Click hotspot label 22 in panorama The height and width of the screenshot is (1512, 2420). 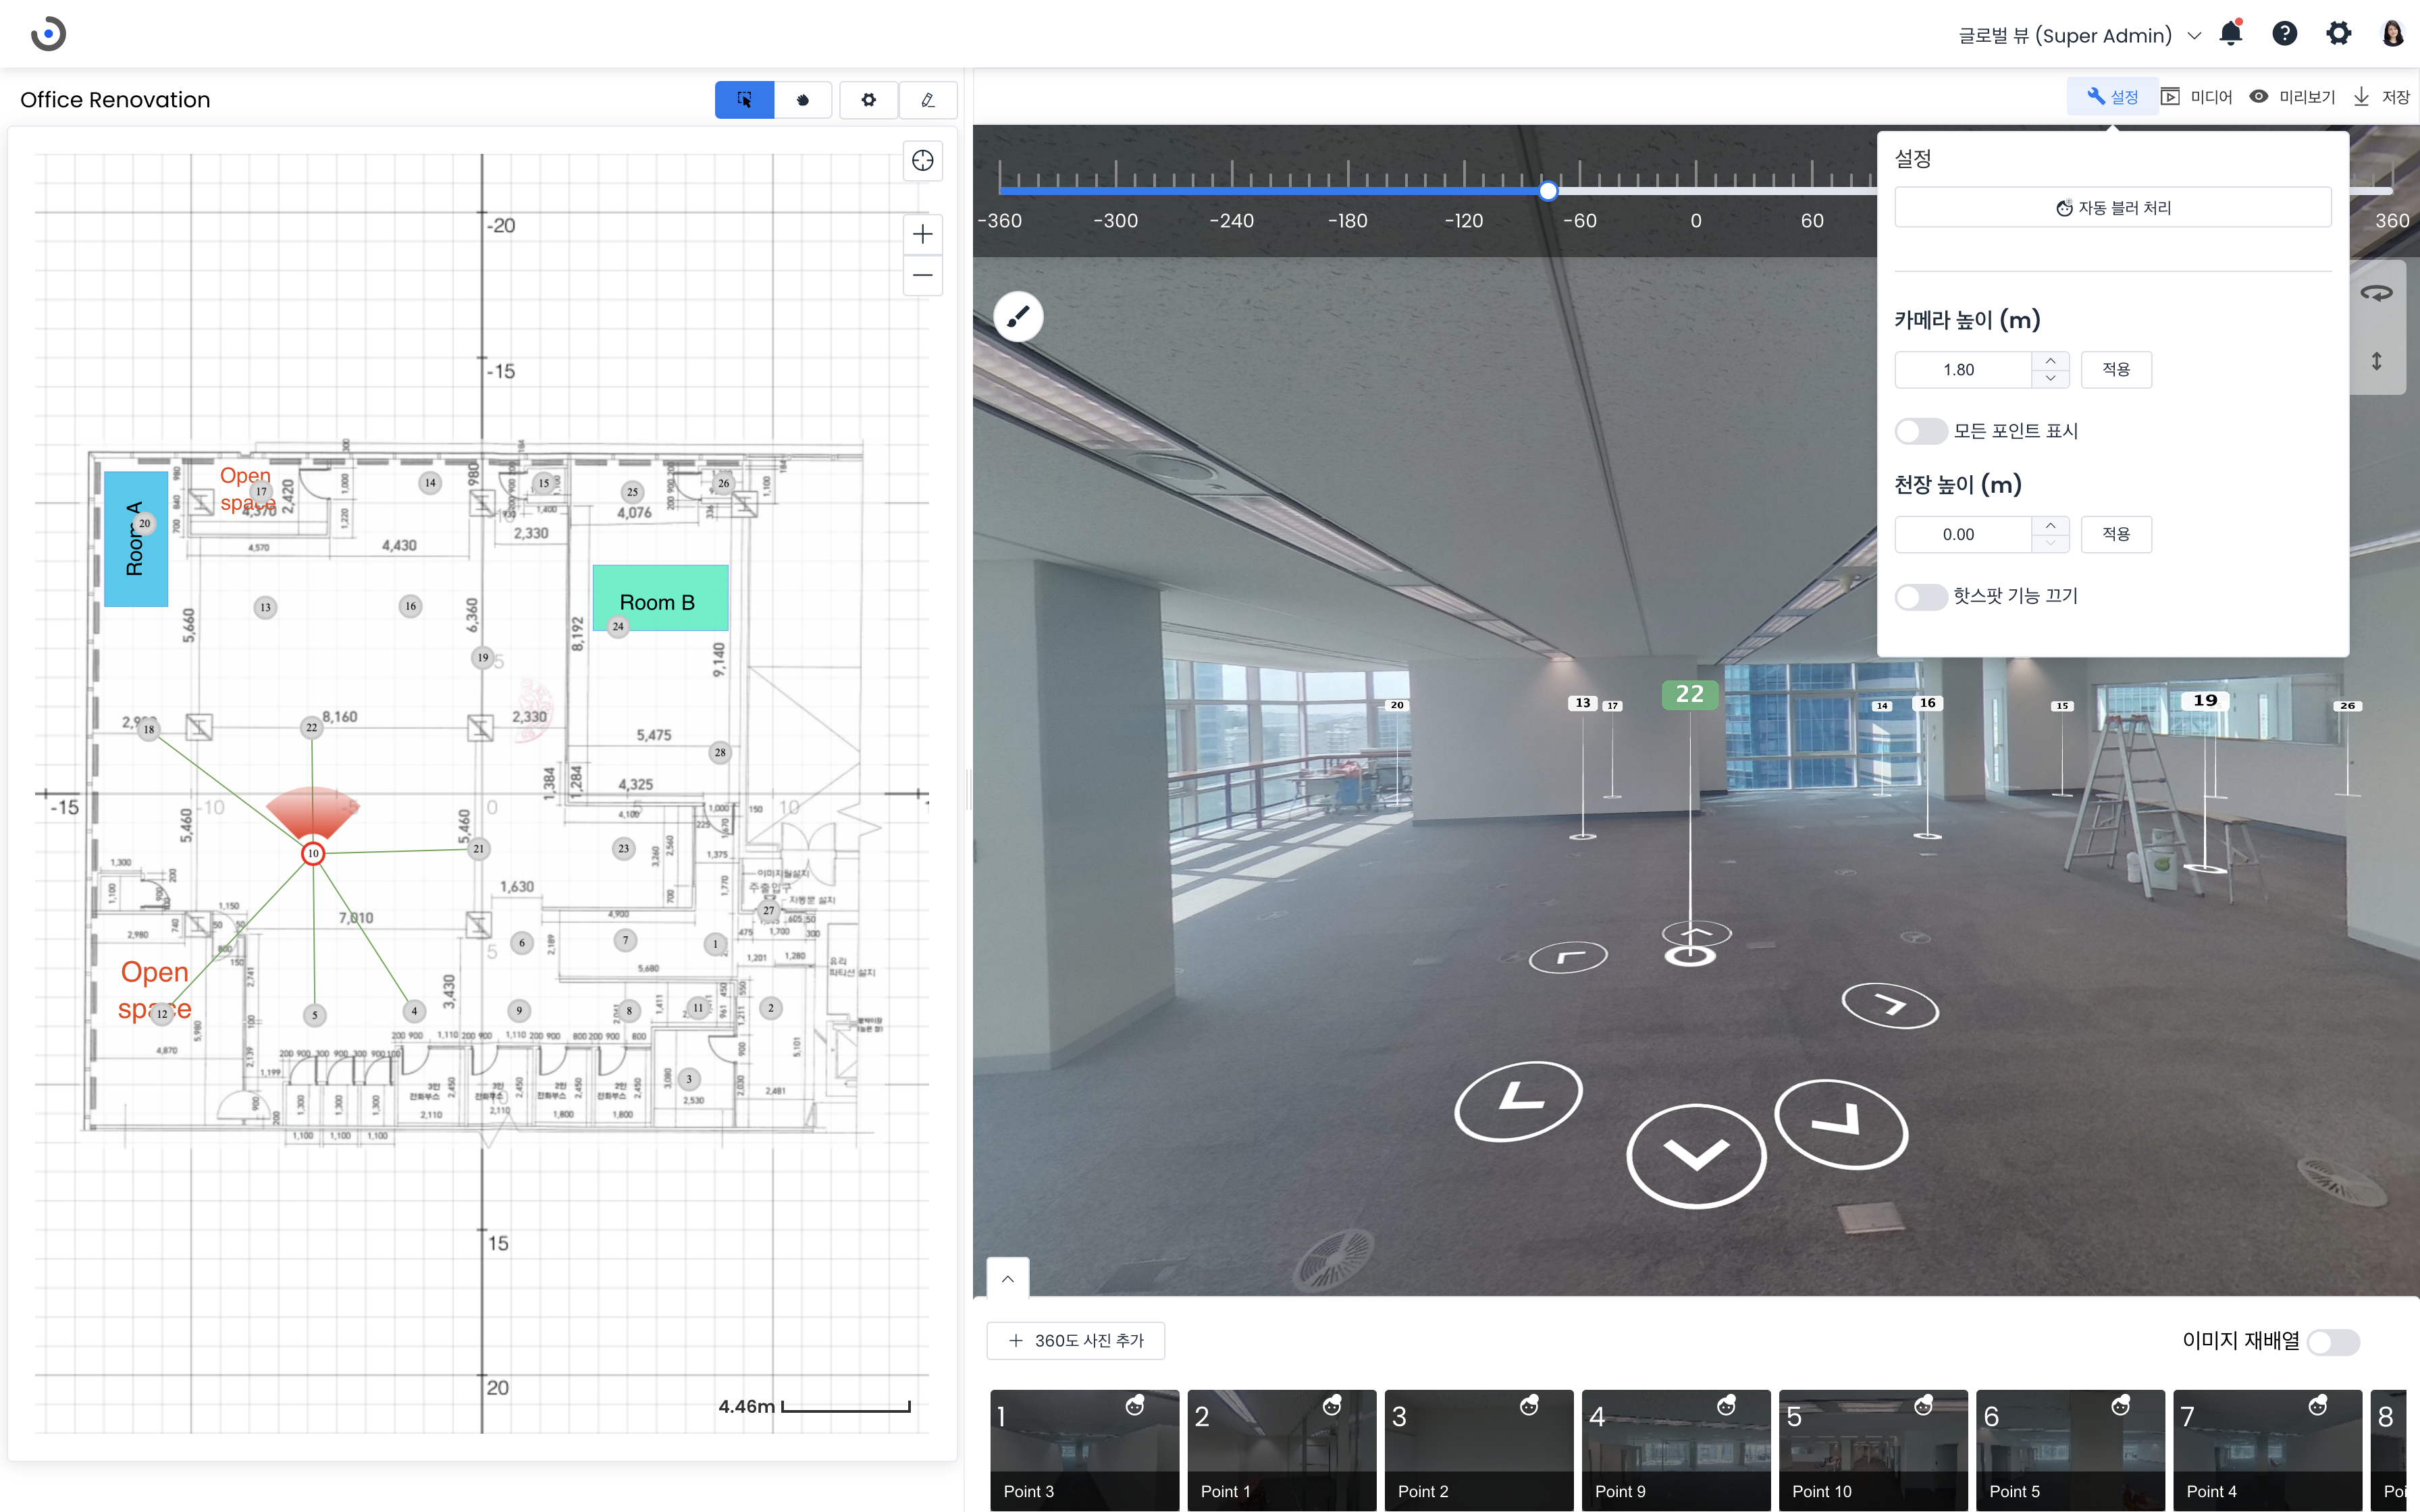[x=1690, y=694]
